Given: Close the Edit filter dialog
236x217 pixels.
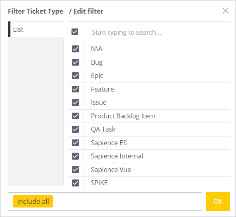Looking at the screenshot, I should (x=226, y=11).
